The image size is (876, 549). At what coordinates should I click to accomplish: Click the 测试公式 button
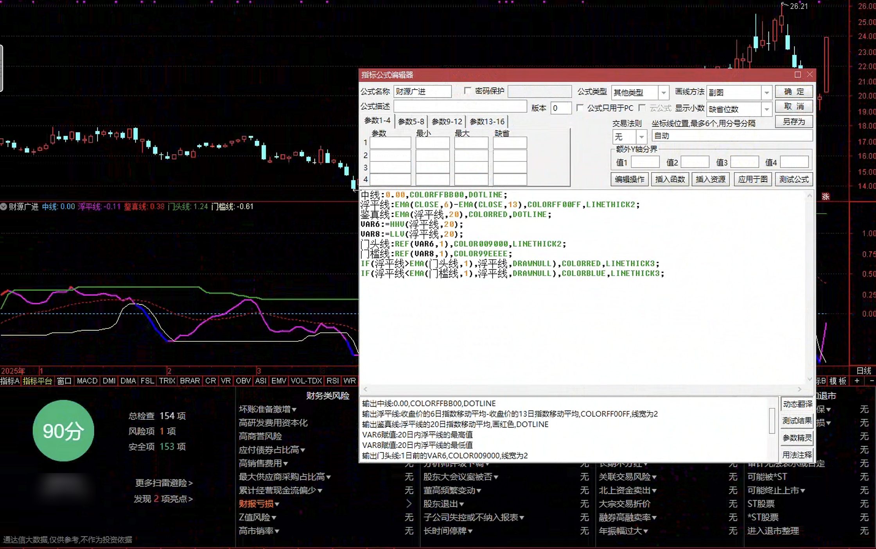[793, 179]
